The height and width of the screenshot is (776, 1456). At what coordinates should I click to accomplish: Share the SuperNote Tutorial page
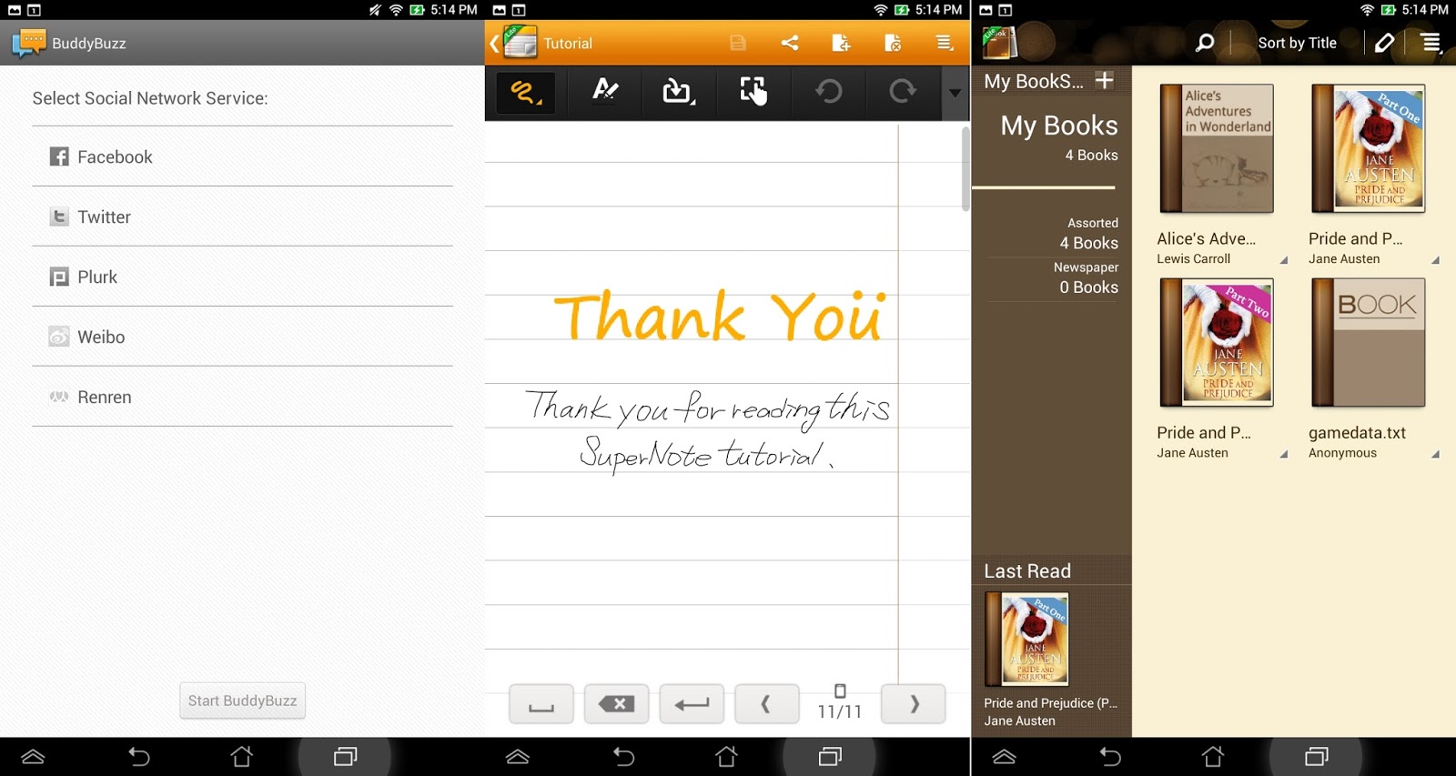(790, 43)
